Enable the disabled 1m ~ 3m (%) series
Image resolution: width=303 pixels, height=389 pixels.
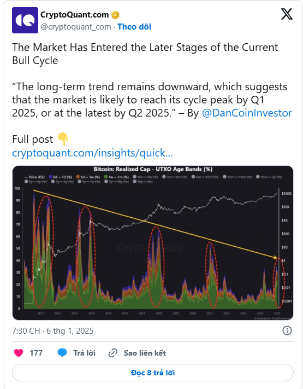[x=145, y=177]
